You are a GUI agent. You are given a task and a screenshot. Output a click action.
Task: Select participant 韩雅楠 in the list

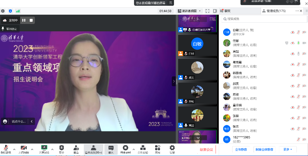(264, 75)
